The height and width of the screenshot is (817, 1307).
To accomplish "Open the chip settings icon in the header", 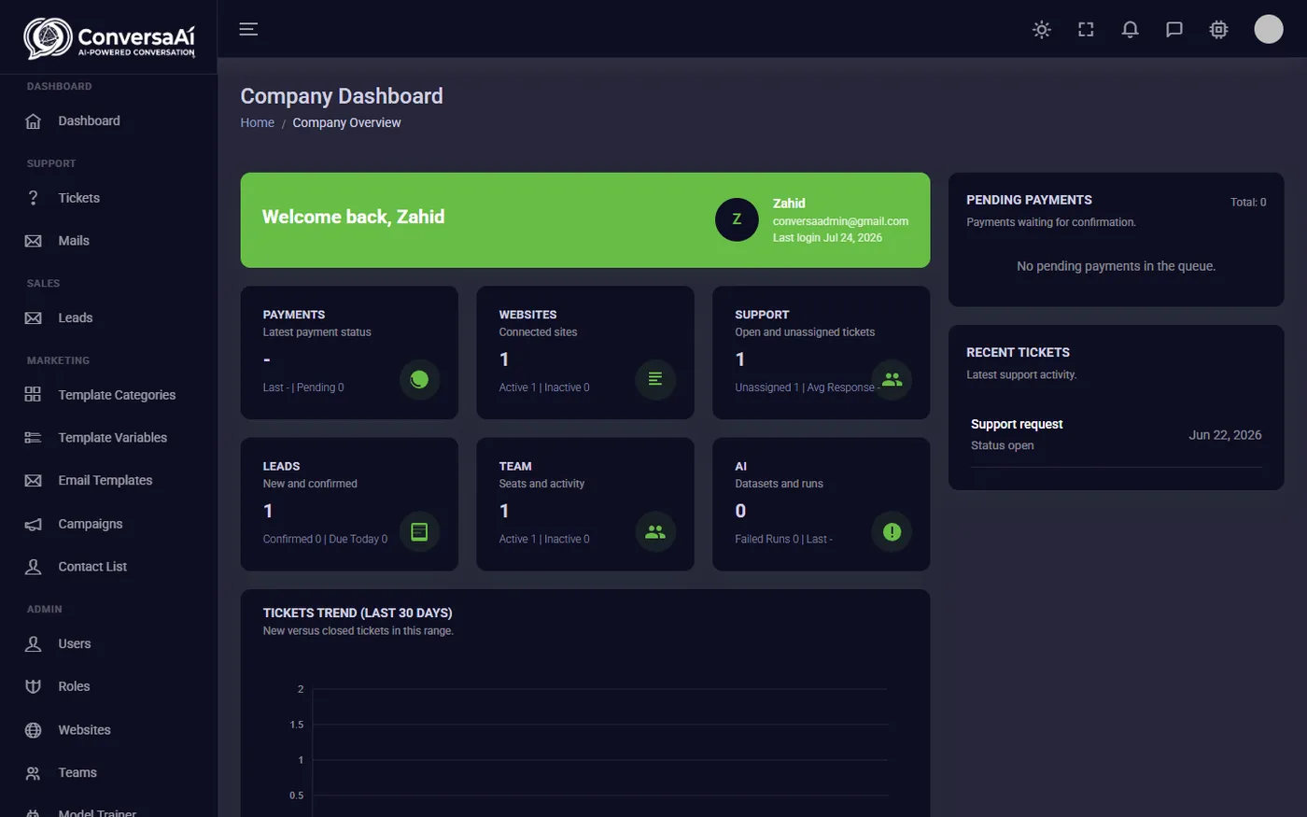I will point(1218,30).
